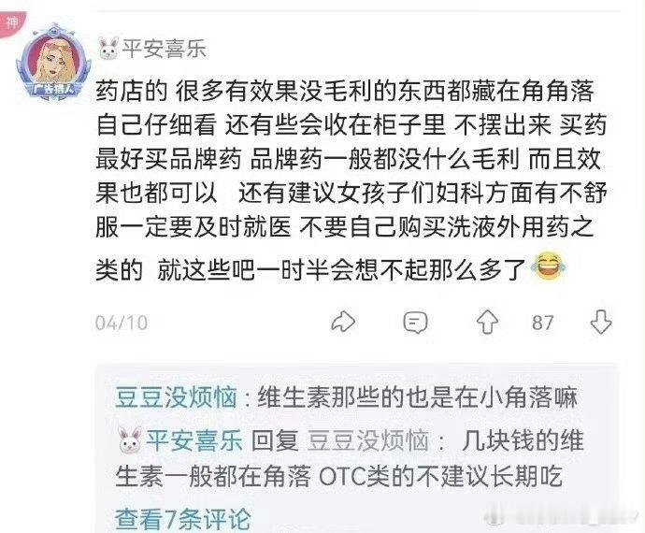
Task: Open the reply speech-bubble icon
Action: (415, 323)
